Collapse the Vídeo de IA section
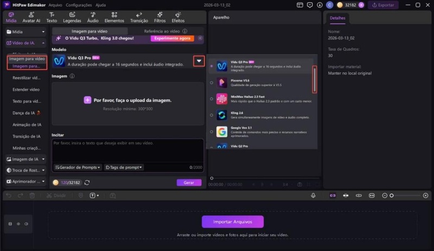The image size is (434, 251). 43,43
